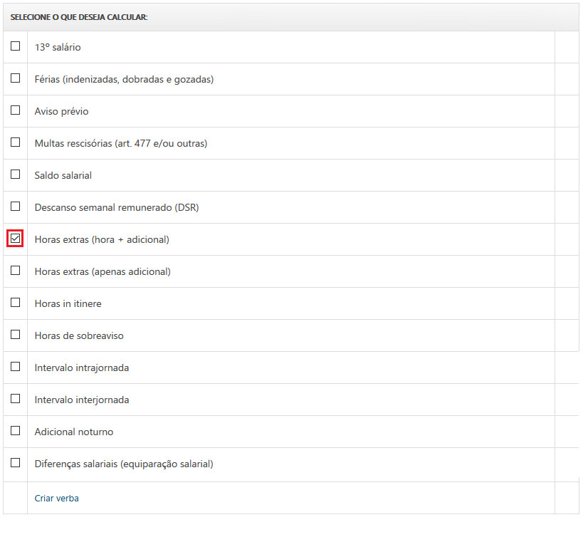Image resolution: width=583 pixels, height=547 pixels.
Task: Click the Criar verba link
Action: [56, 499]
